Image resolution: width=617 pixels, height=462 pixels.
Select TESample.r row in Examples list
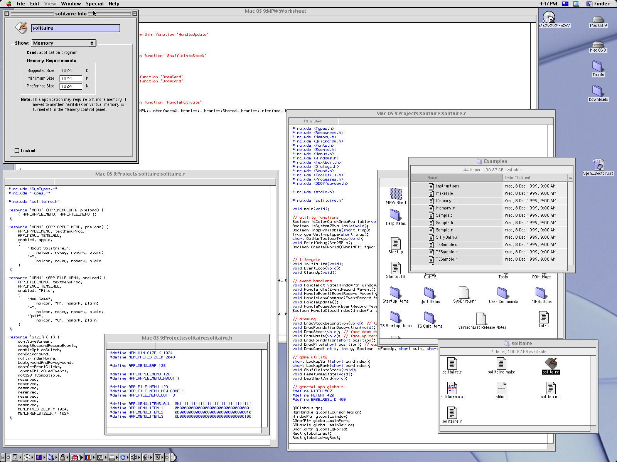tap(489, 259)
